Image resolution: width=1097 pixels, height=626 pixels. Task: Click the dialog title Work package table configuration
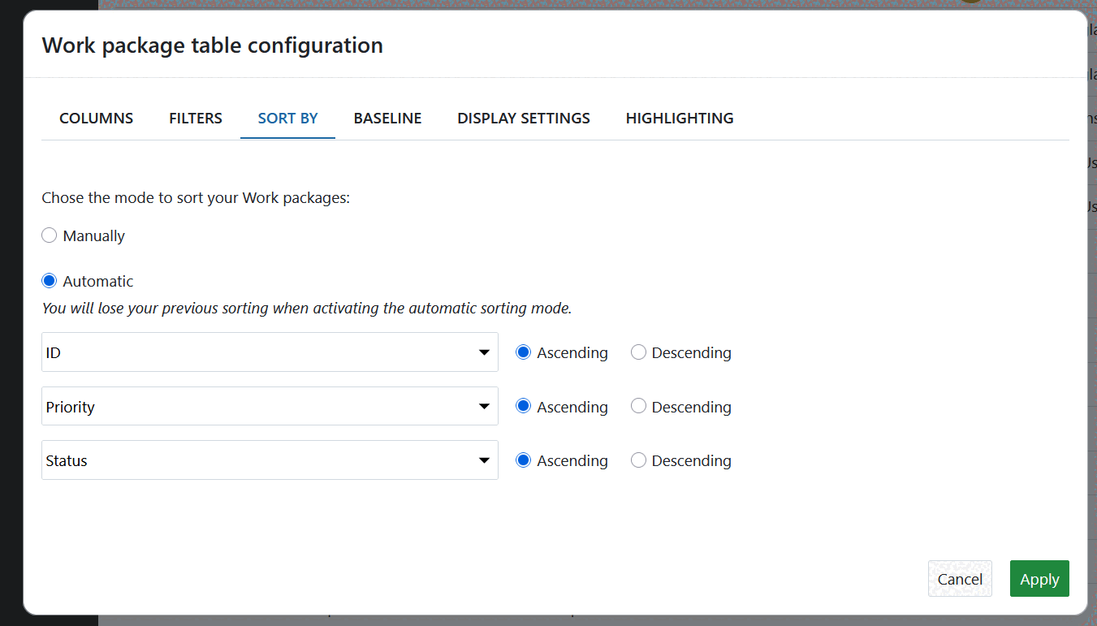pyautogui.click(x=212, y=45)
